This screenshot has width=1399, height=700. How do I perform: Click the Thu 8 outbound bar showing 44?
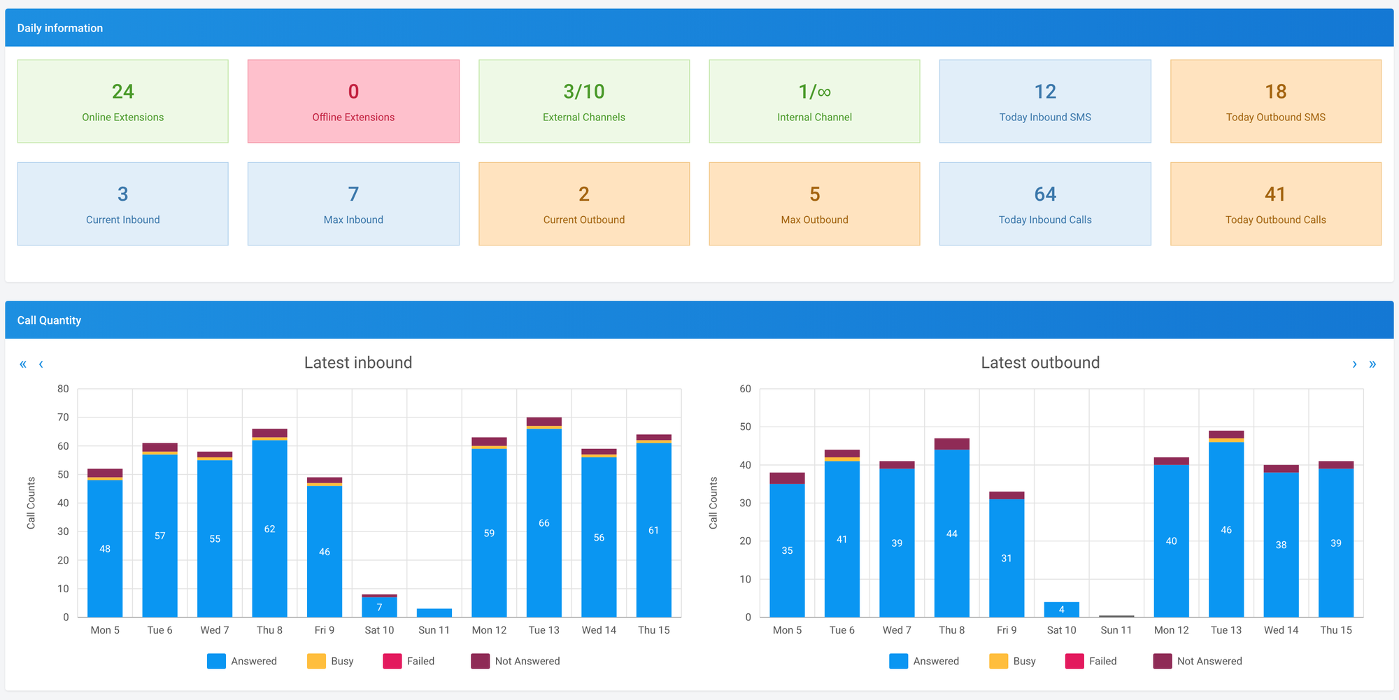click(x=952, y=533)
